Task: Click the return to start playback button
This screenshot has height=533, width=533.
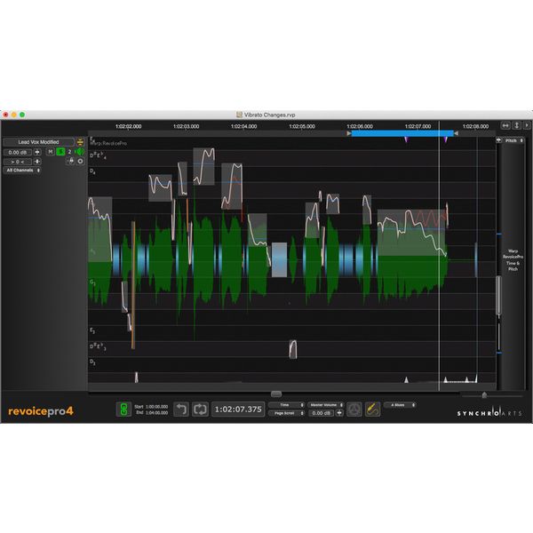Action: click(x=181, y=410)
